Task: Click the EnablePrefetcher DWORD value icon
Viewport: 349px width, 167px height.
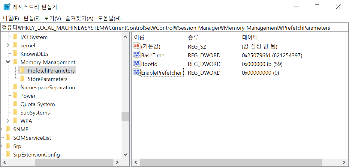Action: tap(137, 72)
